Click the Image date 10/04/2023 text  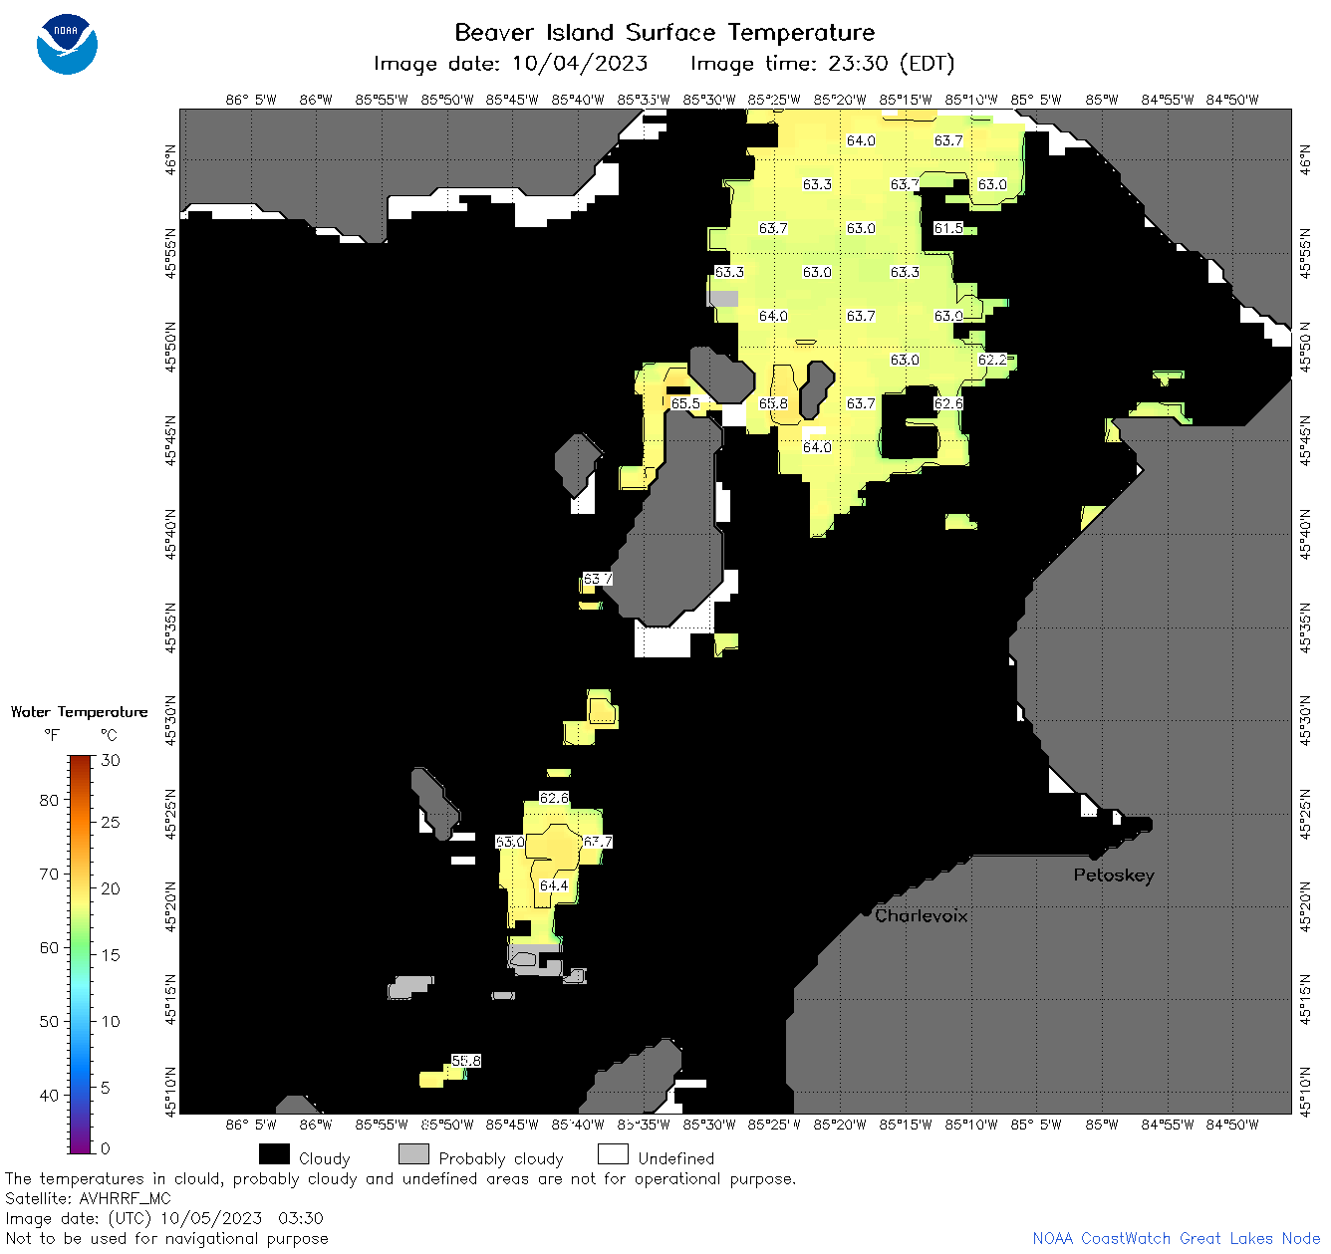coord(510,64)
